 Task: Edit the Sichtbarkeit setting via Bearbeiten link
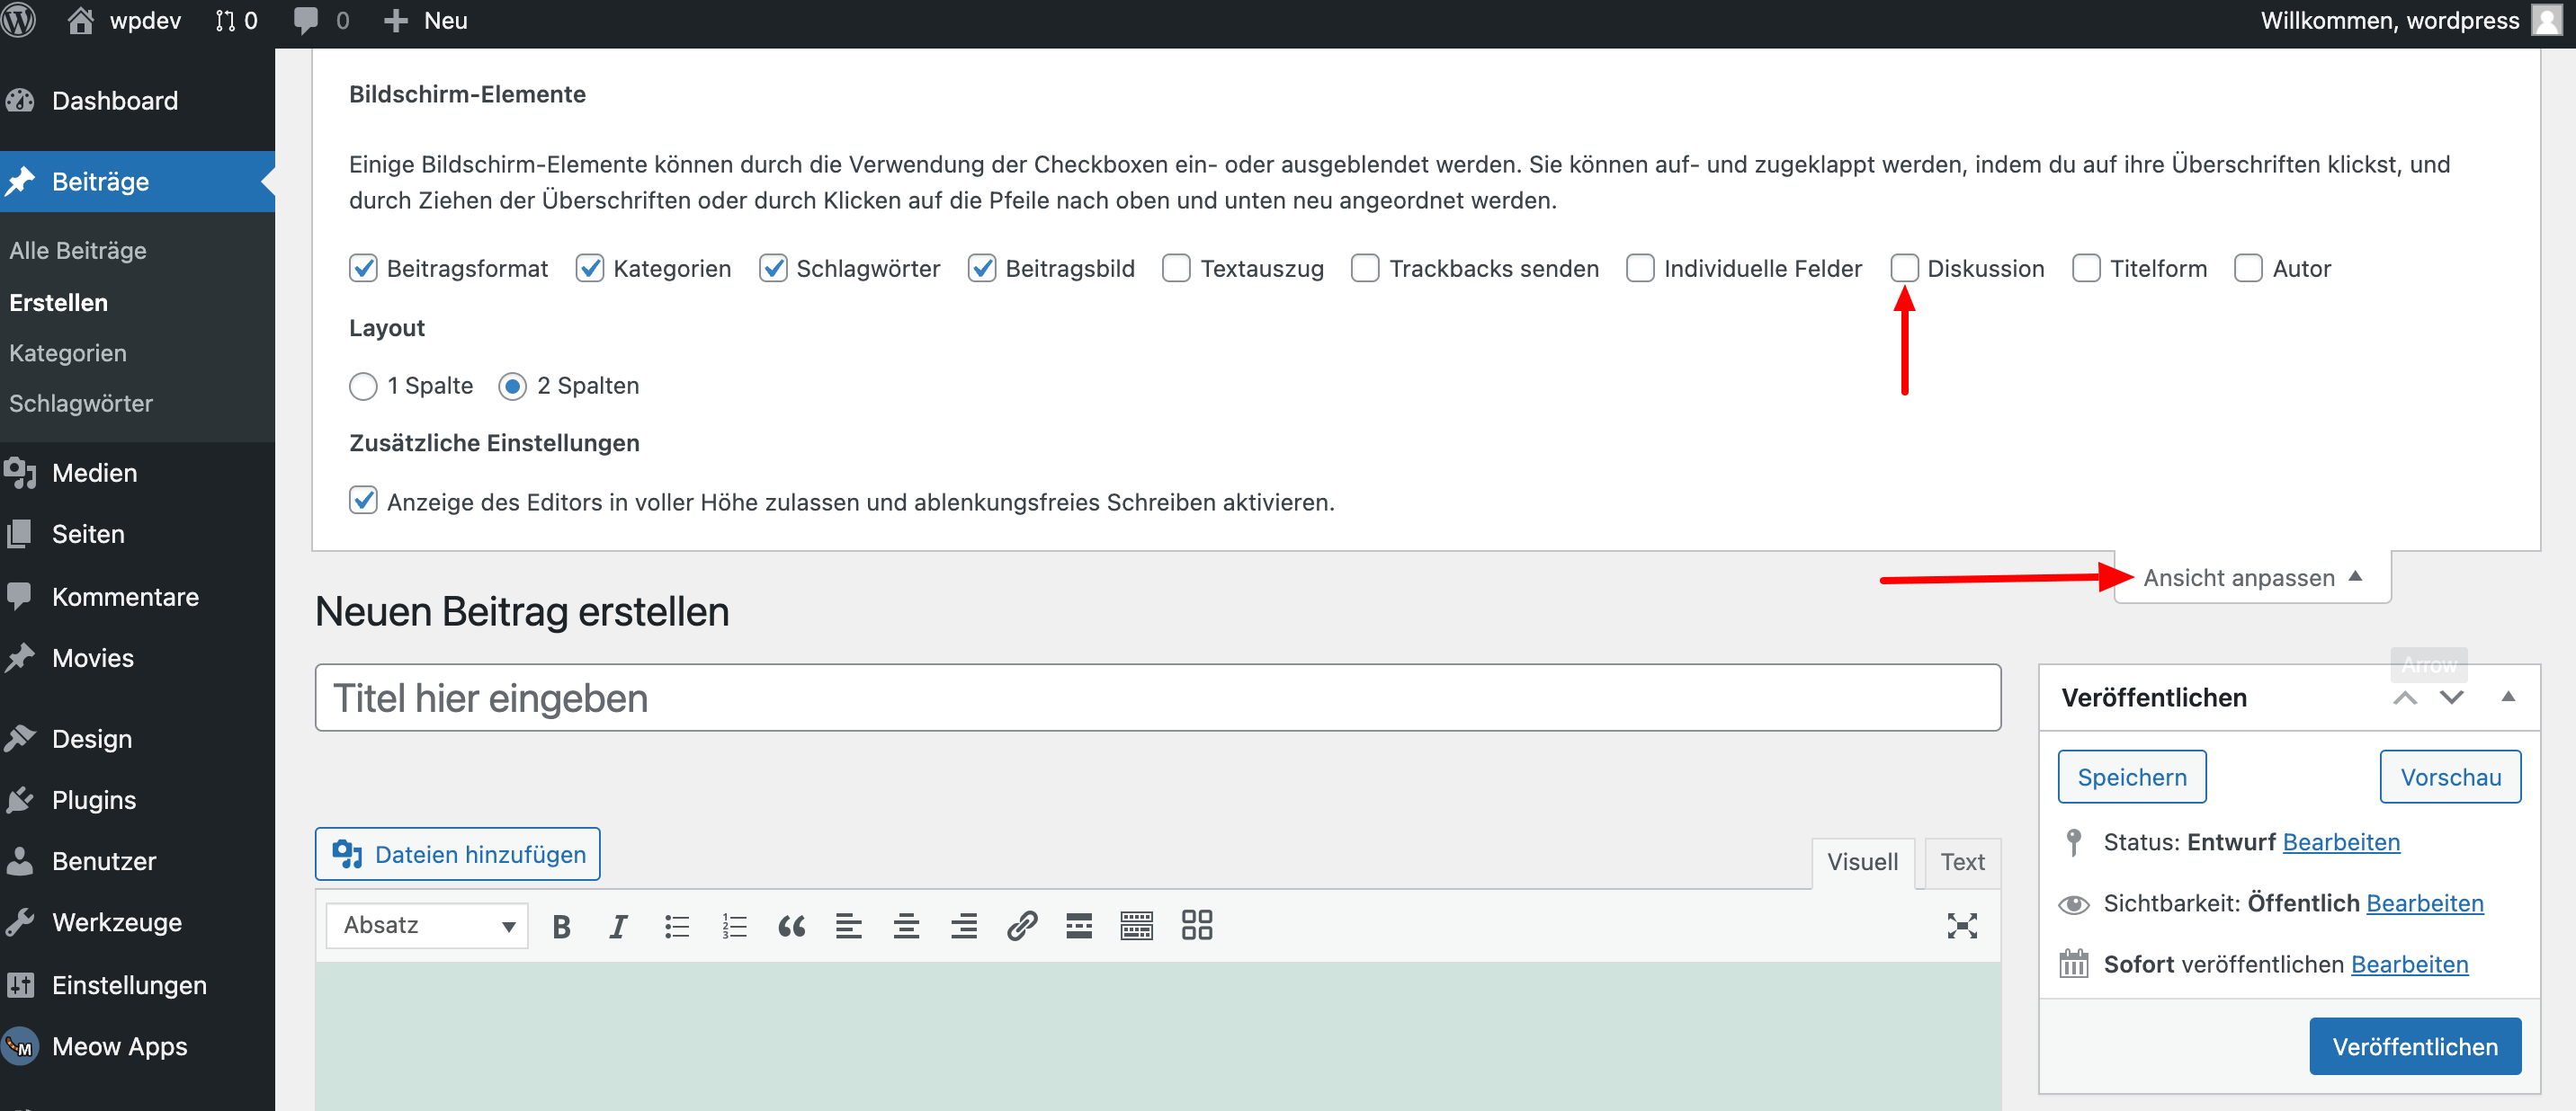pyautogui.click(x=2424, y=902)
